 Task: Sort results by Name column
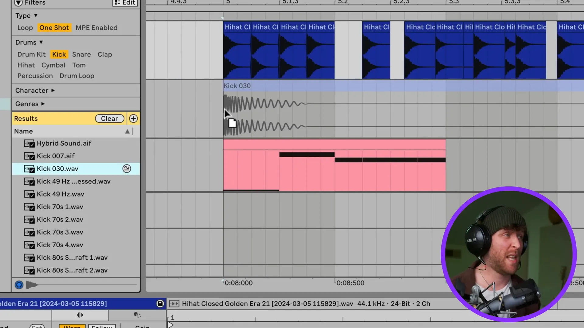pos(23,131)
